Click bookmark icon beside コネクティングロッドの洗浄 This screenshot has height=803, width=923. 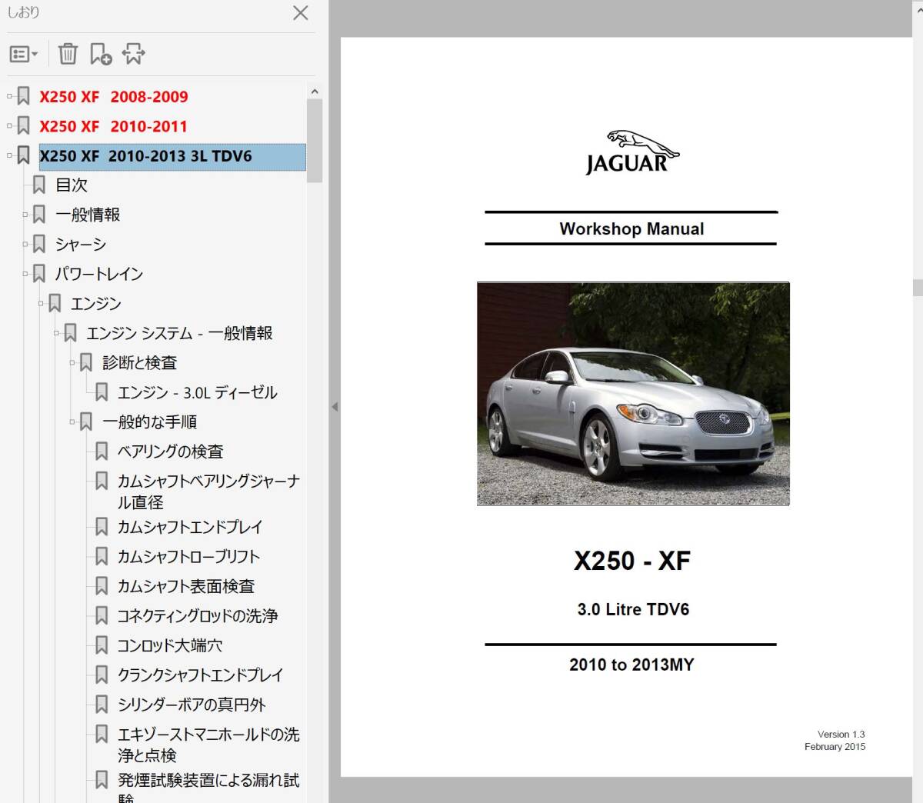click(x=102, y=615)
